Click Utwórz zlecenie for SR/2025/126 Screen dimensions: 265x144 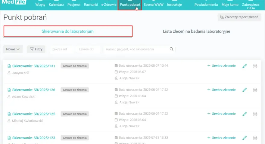pyautogui.click(x=221, y=90)
